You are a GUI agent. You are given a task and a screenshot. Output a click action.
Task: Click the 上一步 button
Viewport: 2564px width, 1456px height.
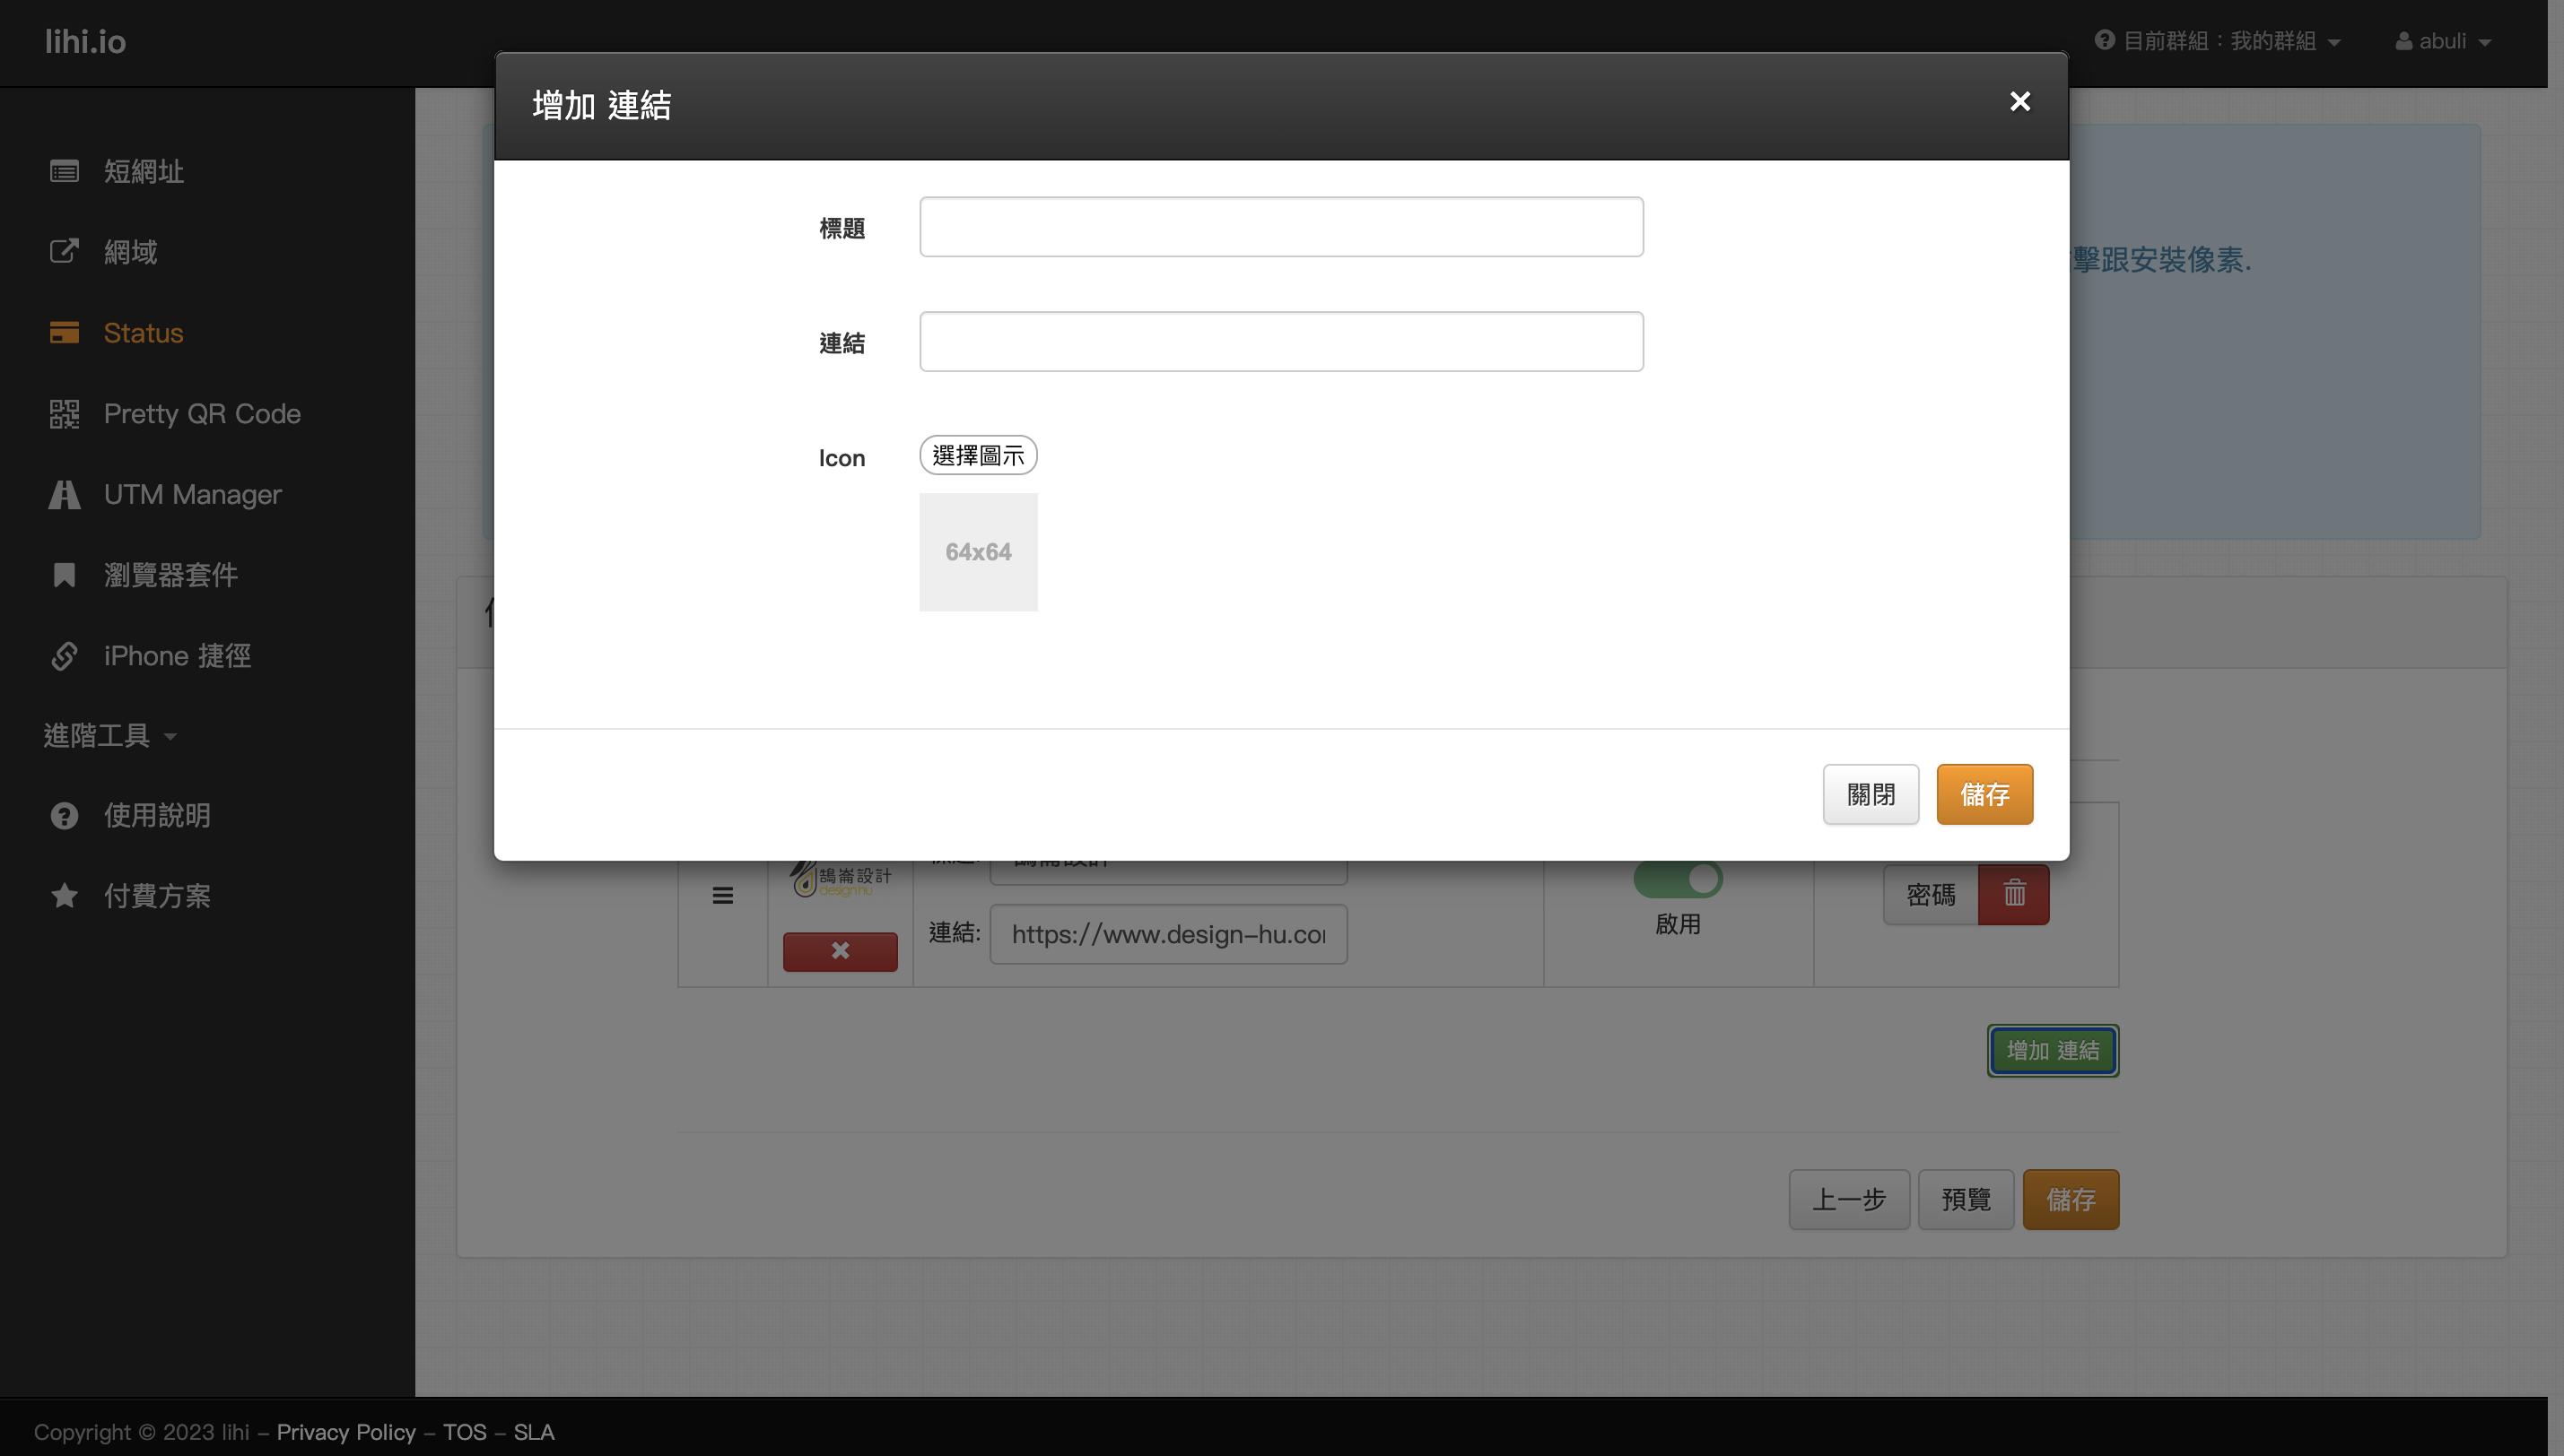tap(1849, 1199)
